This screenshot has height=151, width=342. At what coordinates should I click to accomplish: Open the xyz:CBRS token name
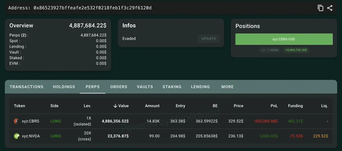[x=30, y=121]
